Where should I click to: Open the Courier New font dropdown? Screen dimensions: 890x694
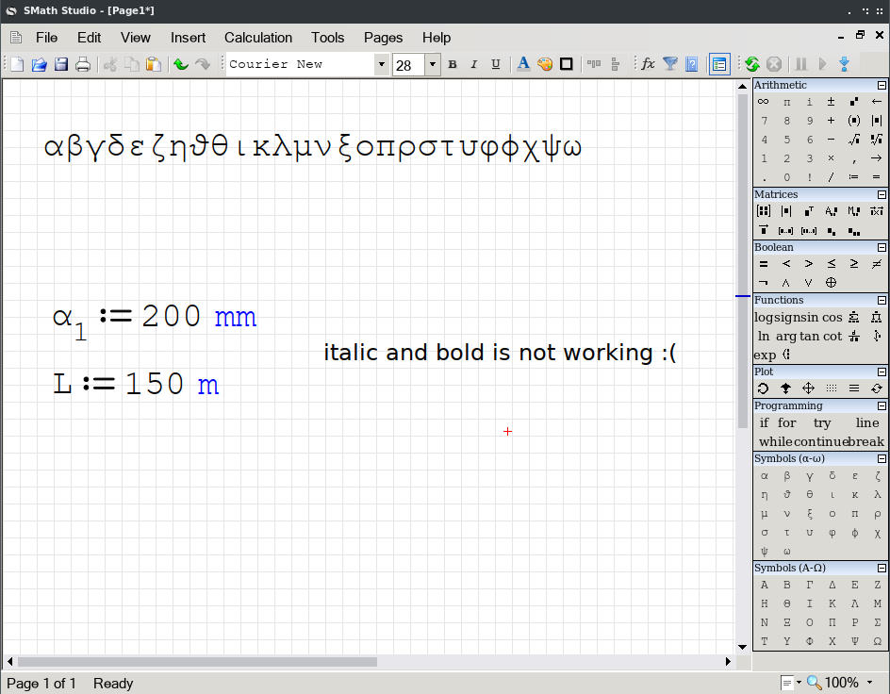click(x=382, y=64)
